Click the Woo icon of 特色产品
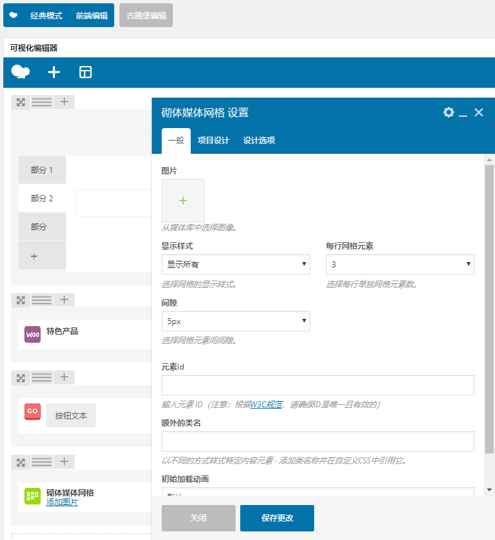This screenshot has width=495, height=540. [x=32, y=335]
